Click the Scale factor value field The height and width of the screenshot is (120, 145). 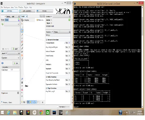(x=15, y=70)
